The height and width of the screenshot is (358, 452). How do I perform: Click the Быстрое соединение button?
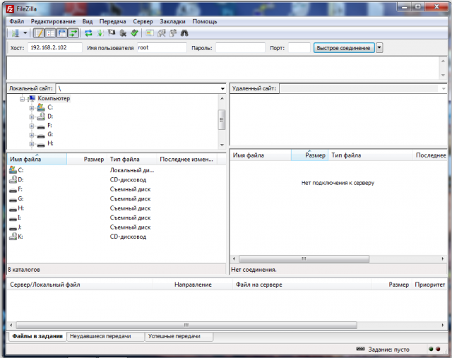point(344,48)
